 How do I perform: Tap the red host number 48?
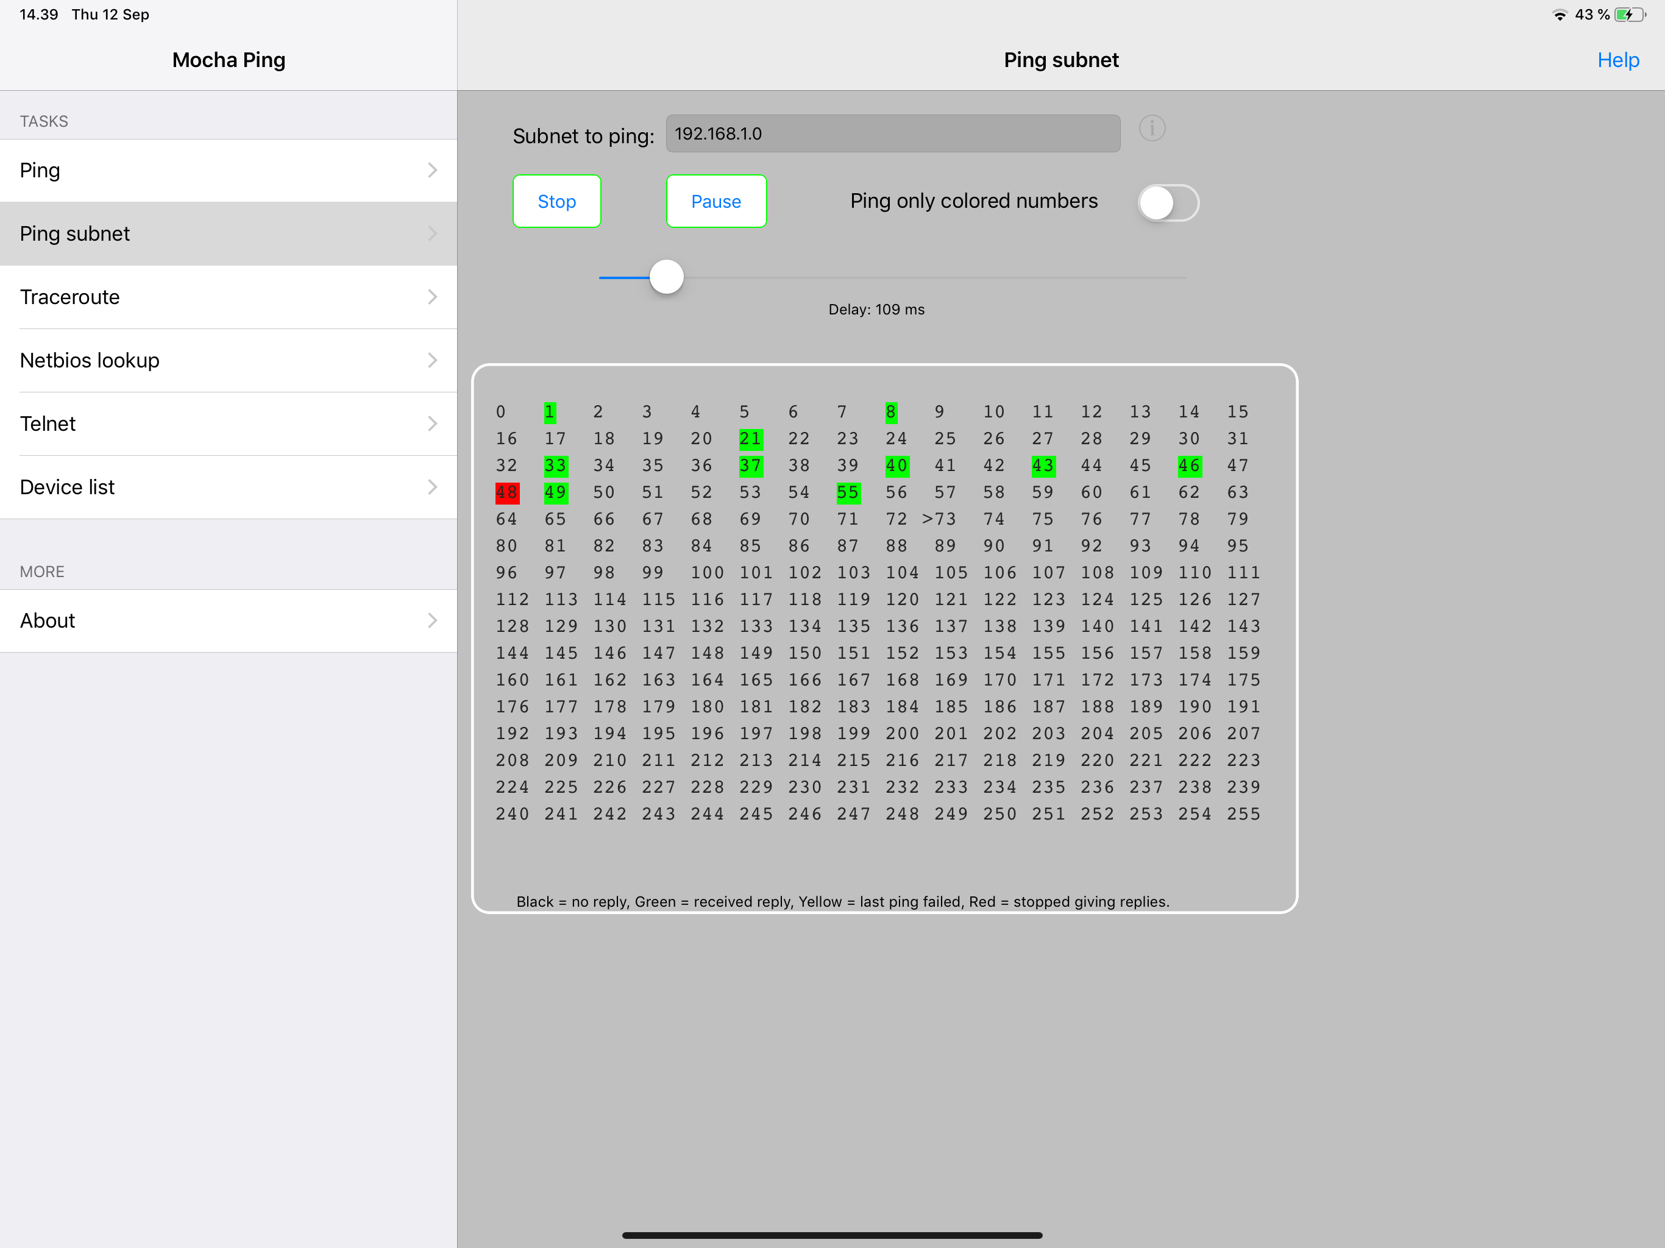(506, 492)
